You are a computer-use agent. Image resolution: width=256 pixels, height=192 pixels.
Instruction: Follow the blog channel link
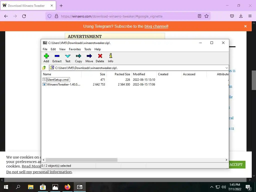(x=156, y=26)
